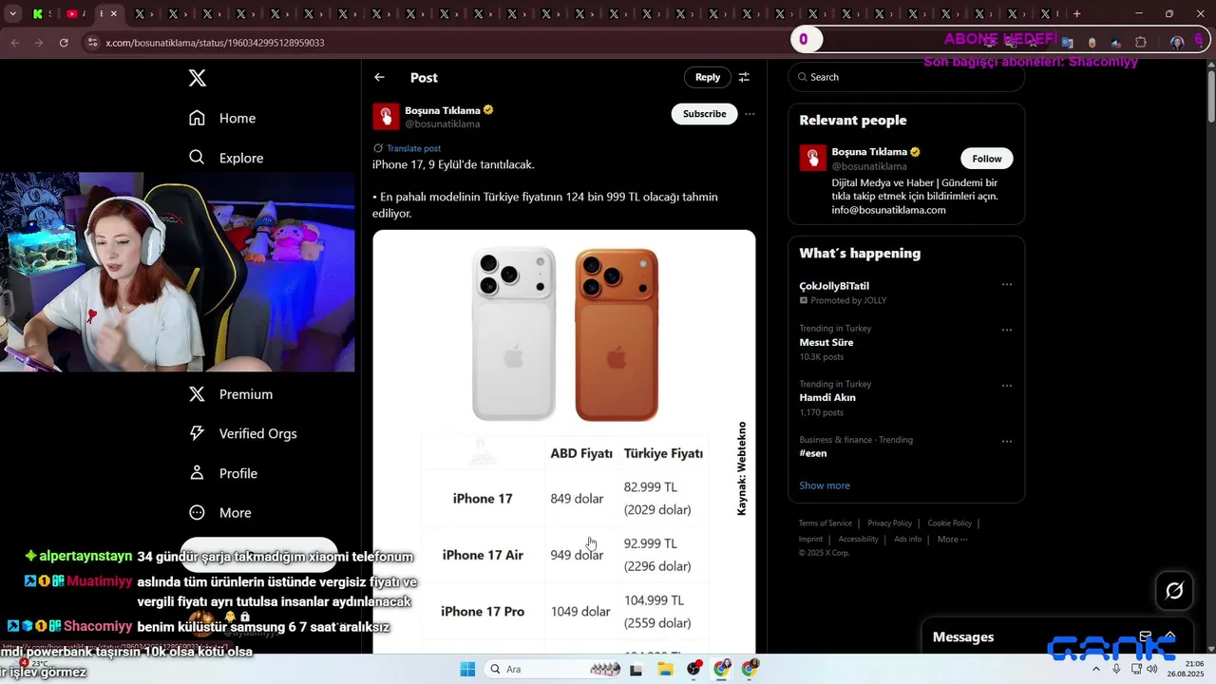The image size is (1216, 684).
Task: Open options for ÇokJollyBiTatil trend
Action: point(1006,284)
